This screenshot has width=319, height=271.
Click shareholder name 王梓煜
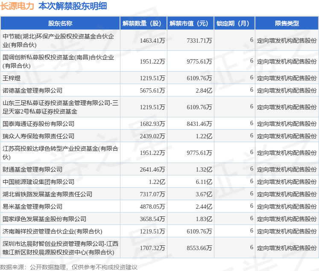12,78
